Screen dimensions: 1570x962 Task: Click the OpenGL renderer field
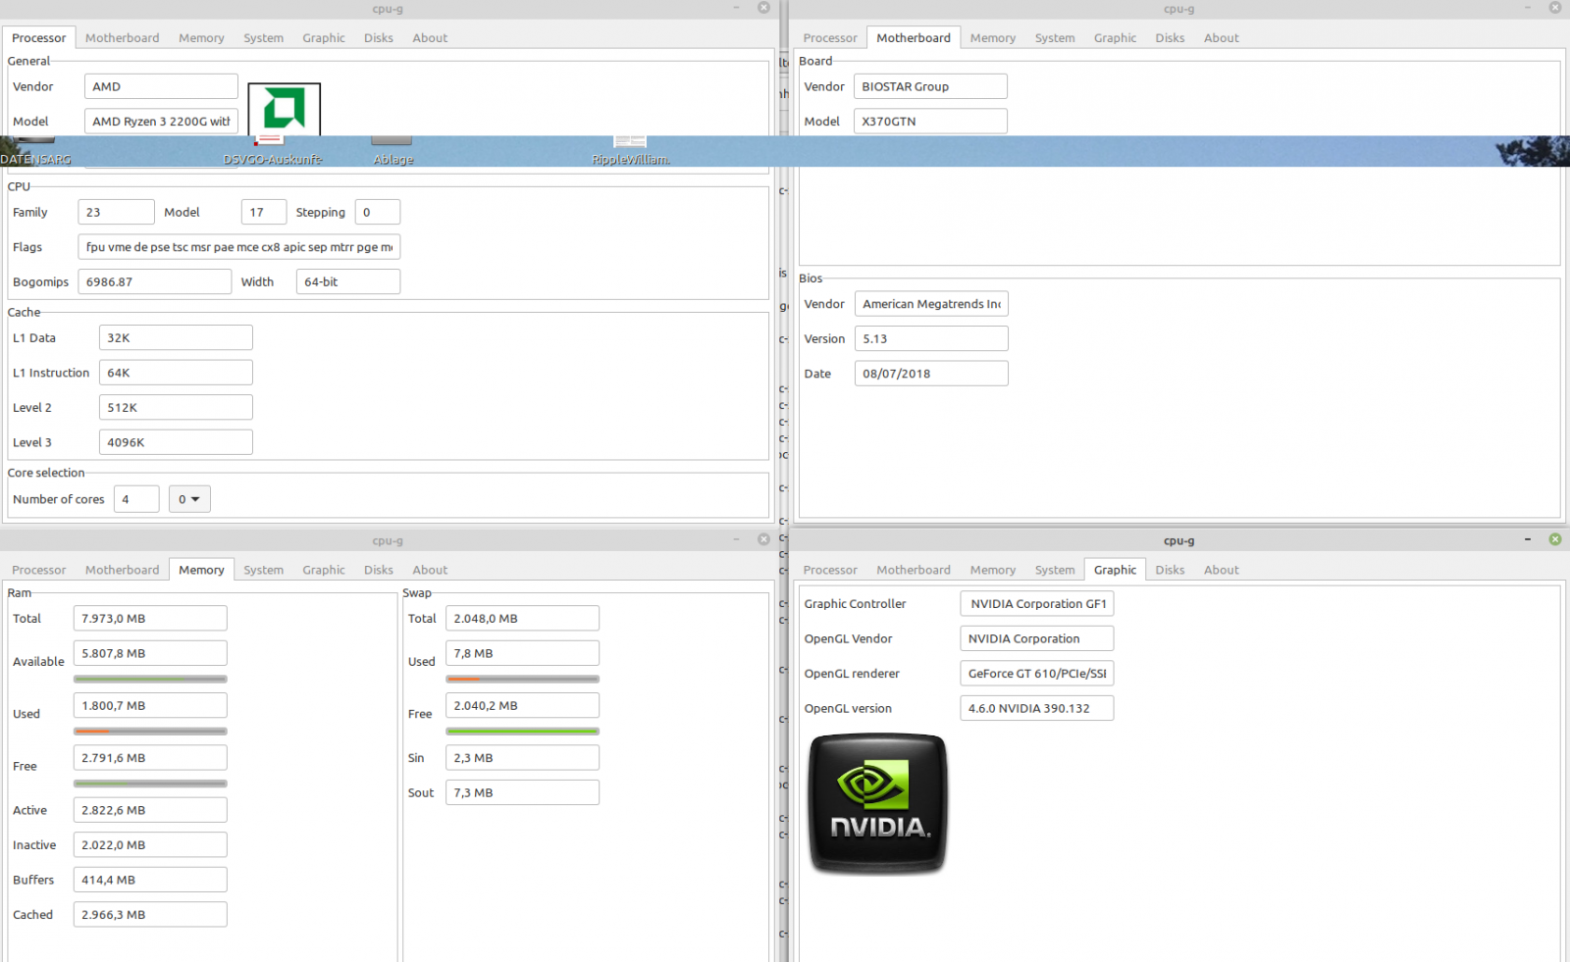[x=1036, y=674]
